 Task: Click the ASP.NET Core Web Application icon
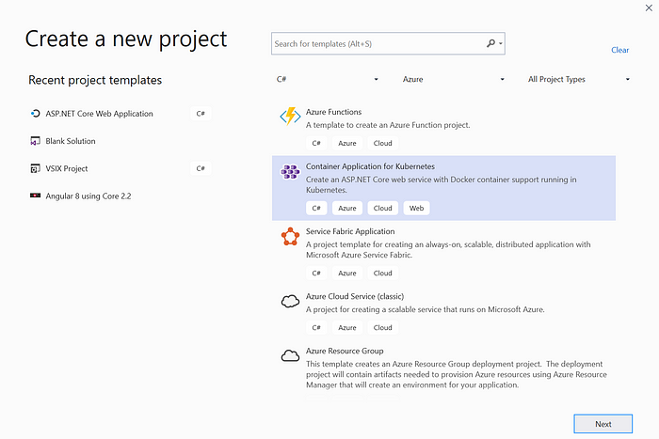[x=36, y=114]
